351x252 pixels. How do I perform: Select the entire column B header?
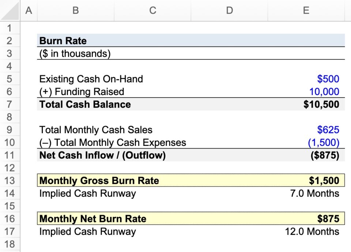[x=75, y=11]
